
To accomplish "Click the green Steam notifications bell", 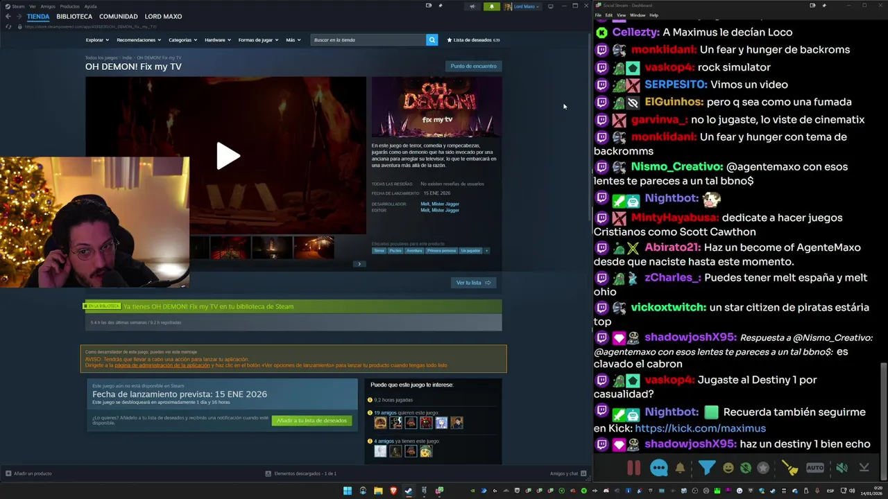I will pos(492,6).
